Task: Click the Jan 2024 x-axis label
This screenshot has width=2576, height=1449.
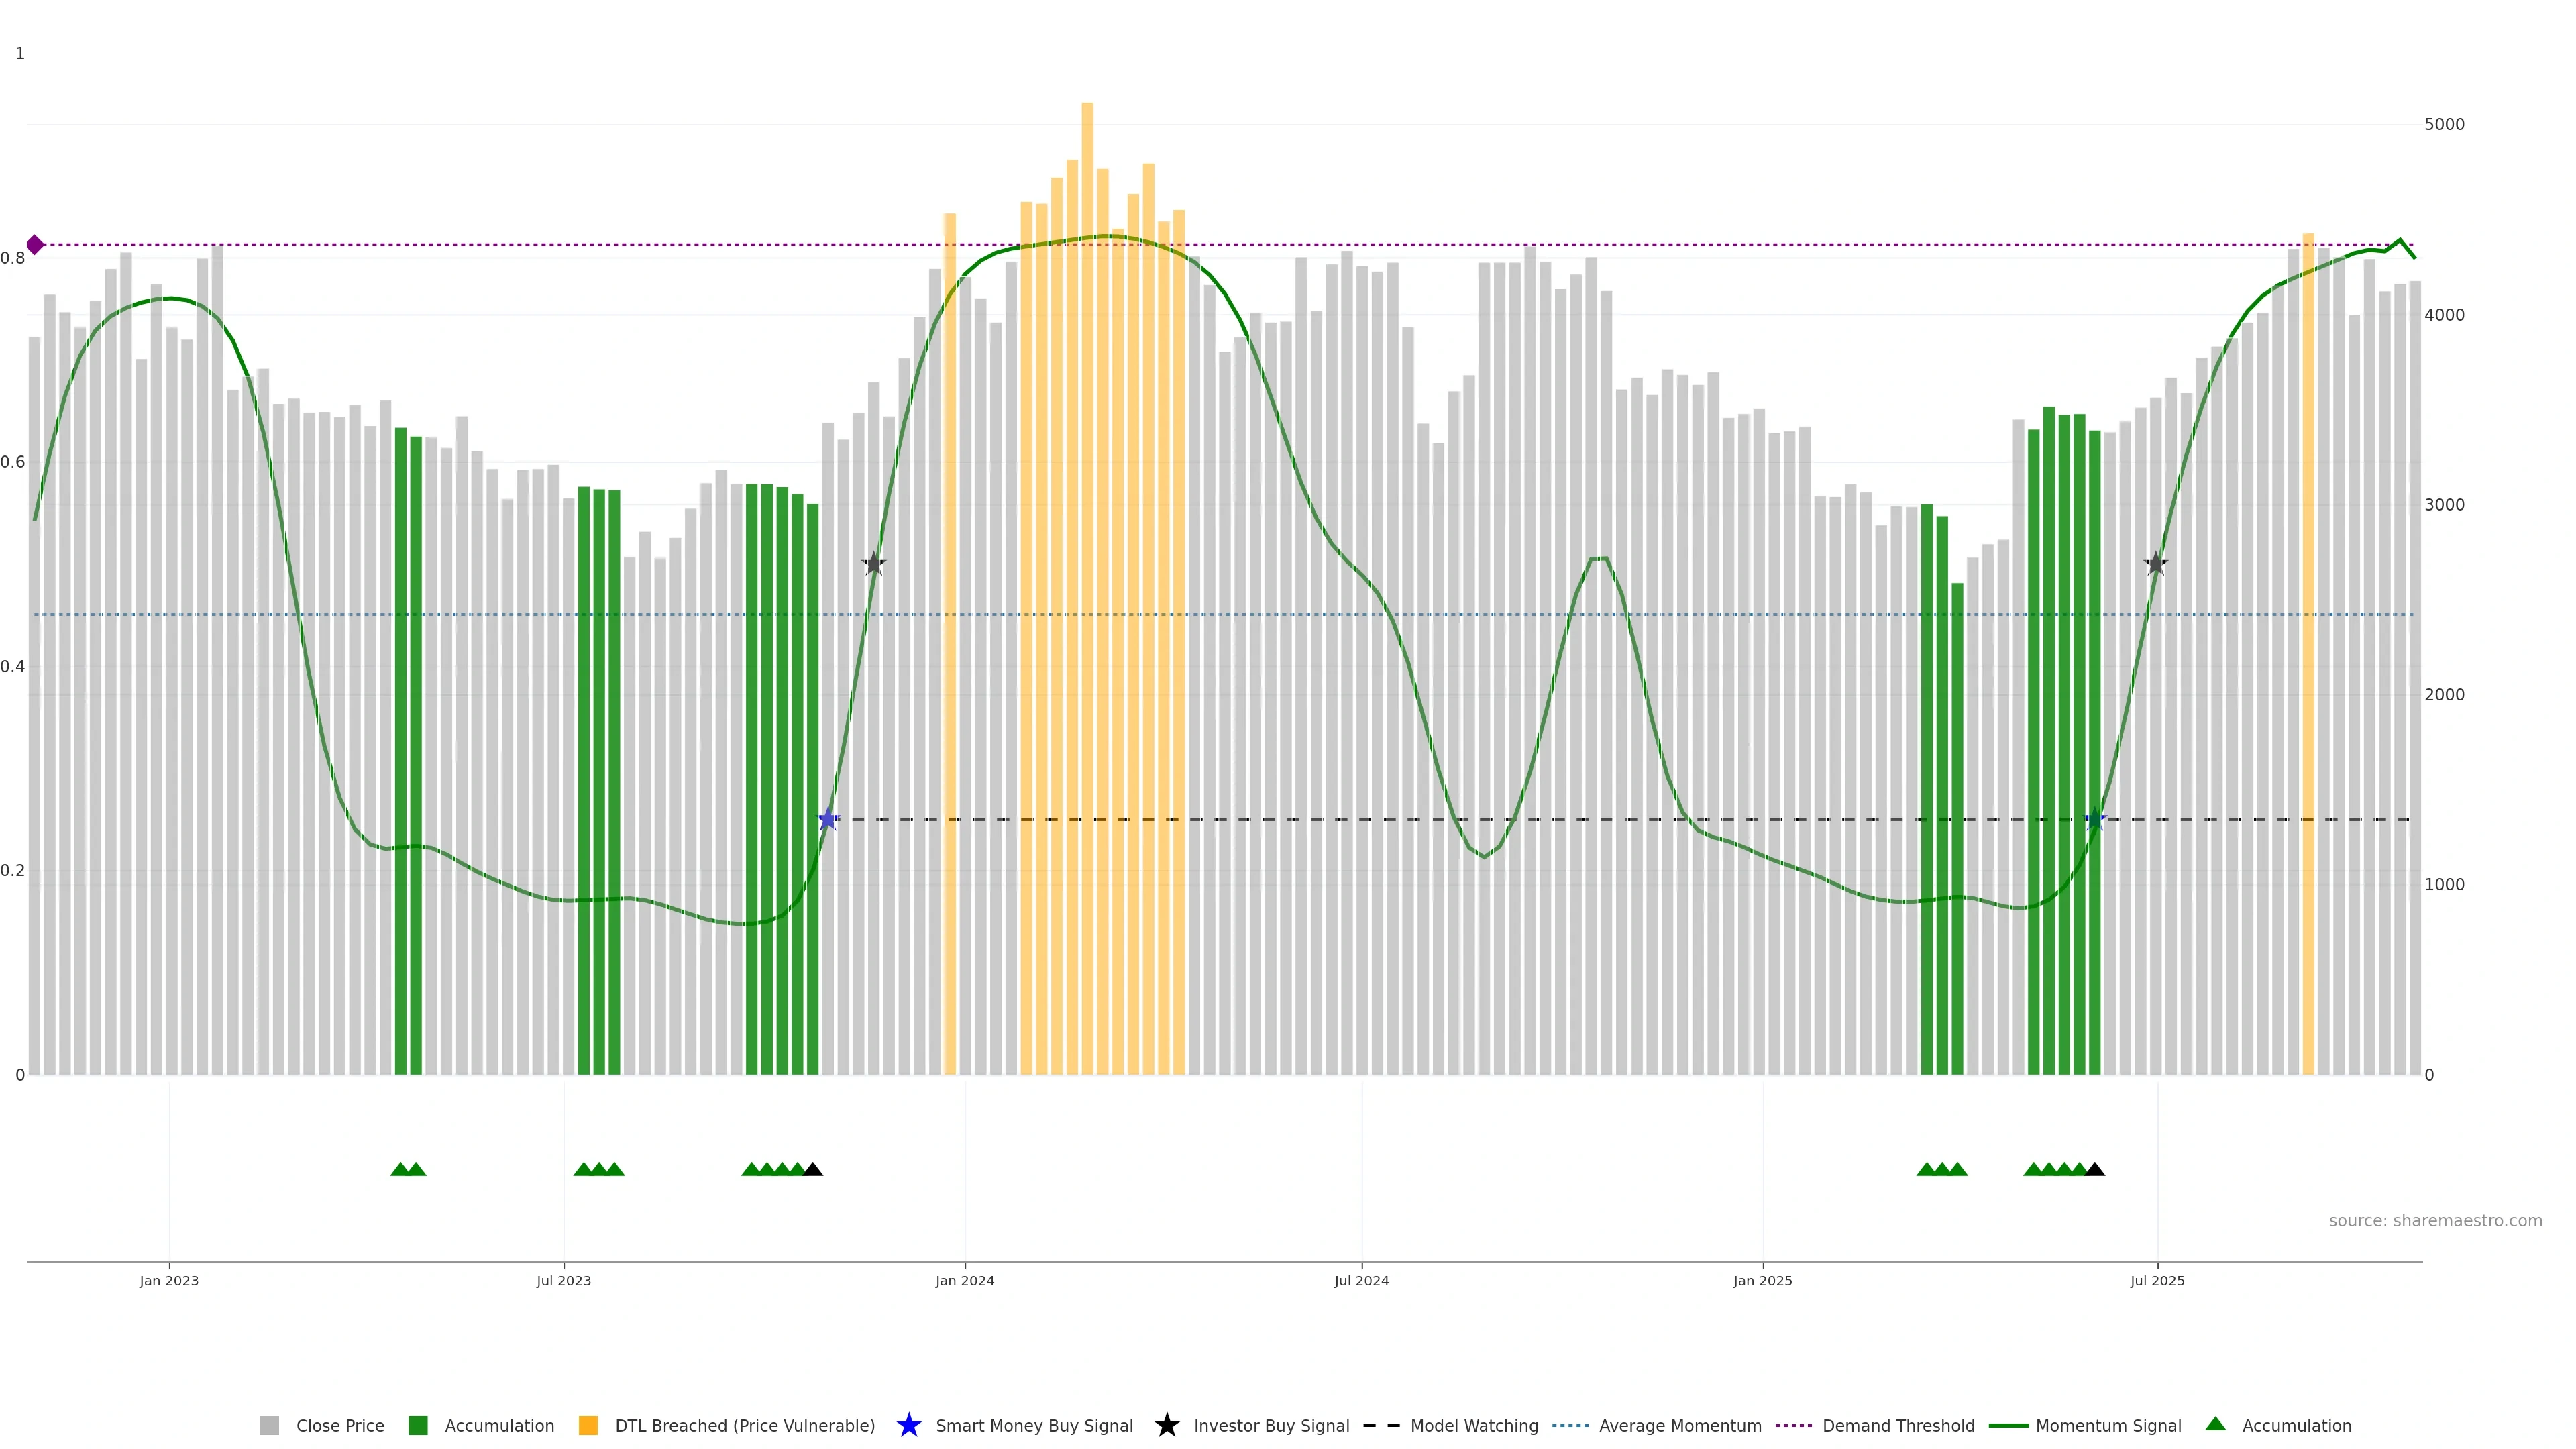Action: (x=964, y=1281)
